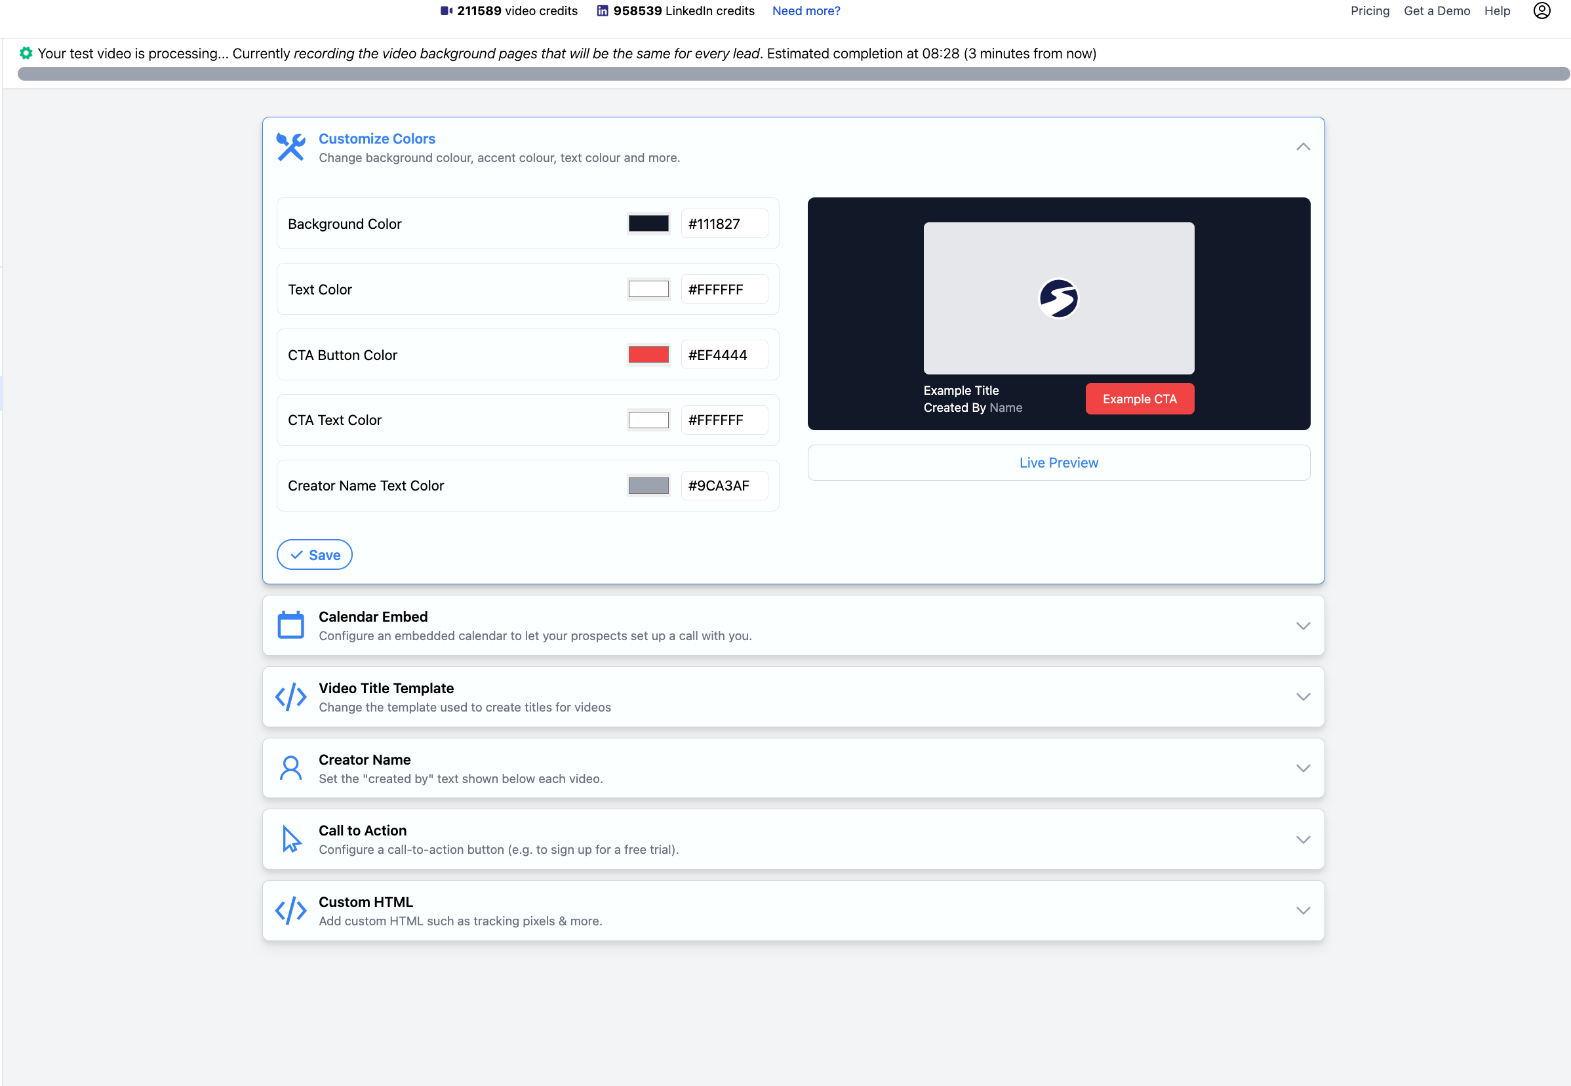Click the Created By Name preview text
1571x1086 pixels.
(x=973, y=408)
